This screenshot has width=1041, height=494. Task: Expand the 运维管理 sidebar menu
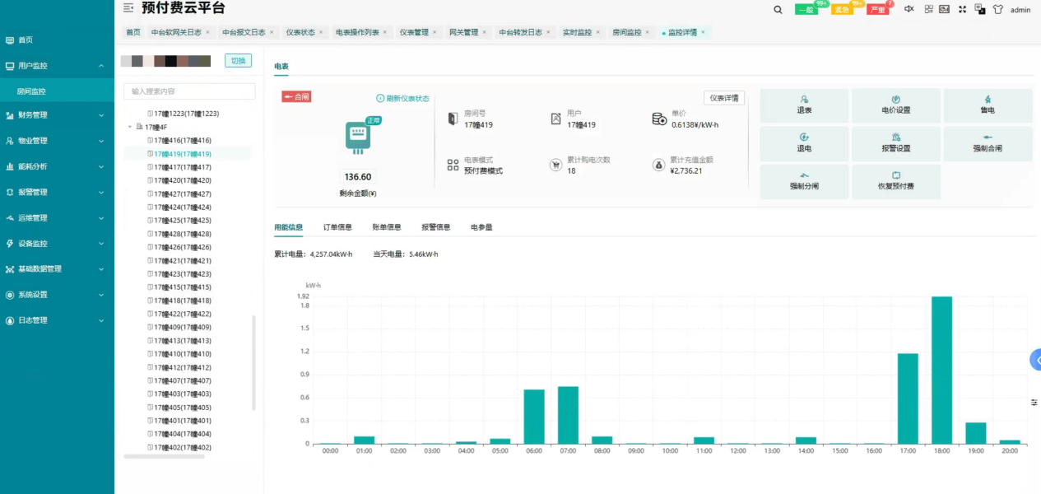[x=57, y=218]
